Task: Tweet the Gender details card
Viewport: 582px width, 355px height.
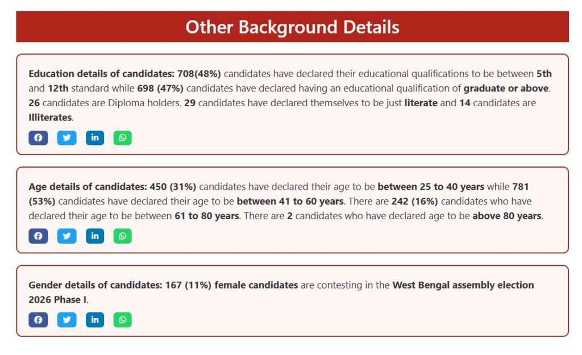Action: [x=66, y=320]
